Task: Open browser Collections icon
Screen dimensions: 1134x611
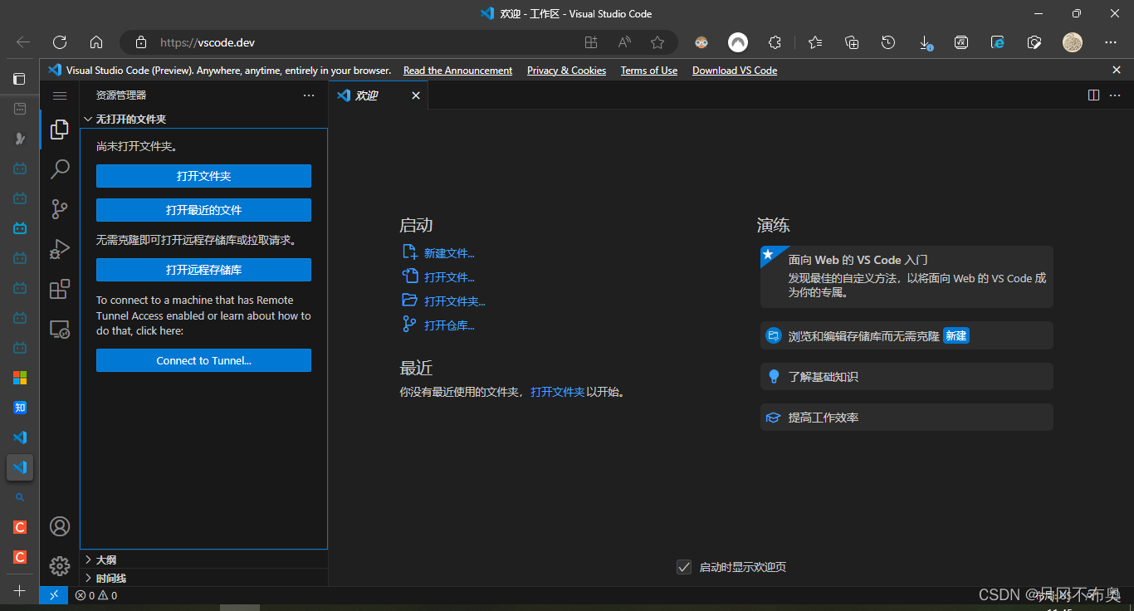Action: tap(851, 42)
